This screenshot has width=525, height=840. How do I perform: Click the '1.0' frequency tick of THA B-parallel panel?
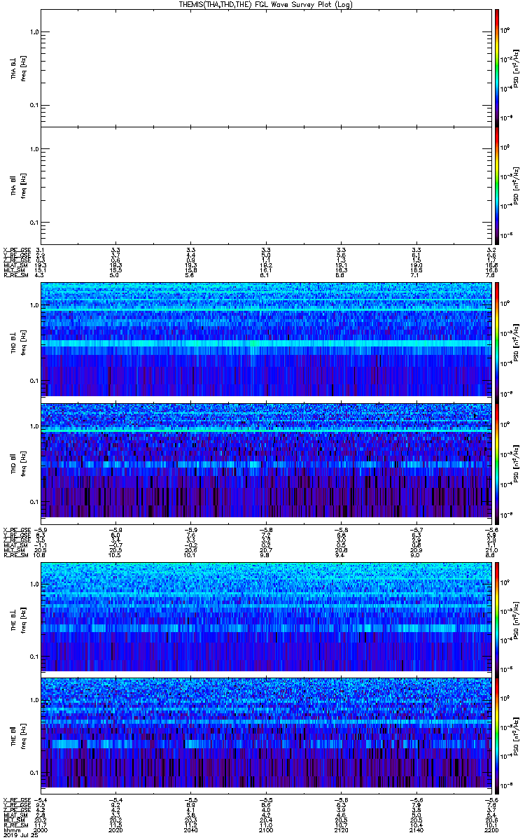pos(34,149)
